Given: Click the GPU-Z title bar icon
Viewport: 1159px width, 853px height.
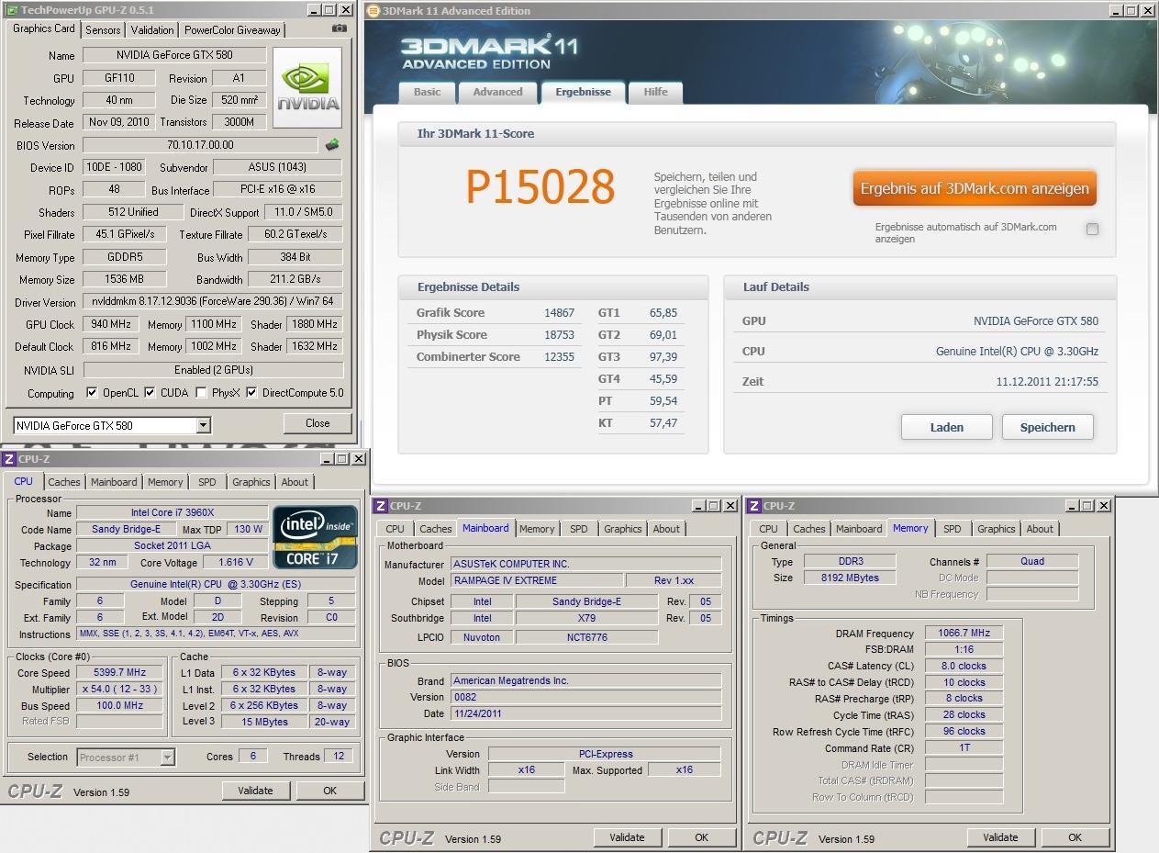Looking at the screenshot, I should point(11,10).
